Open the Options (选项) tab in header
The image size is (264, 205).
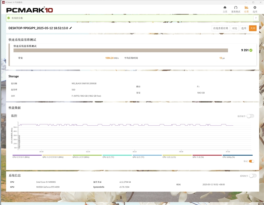[x=255, y=10]
